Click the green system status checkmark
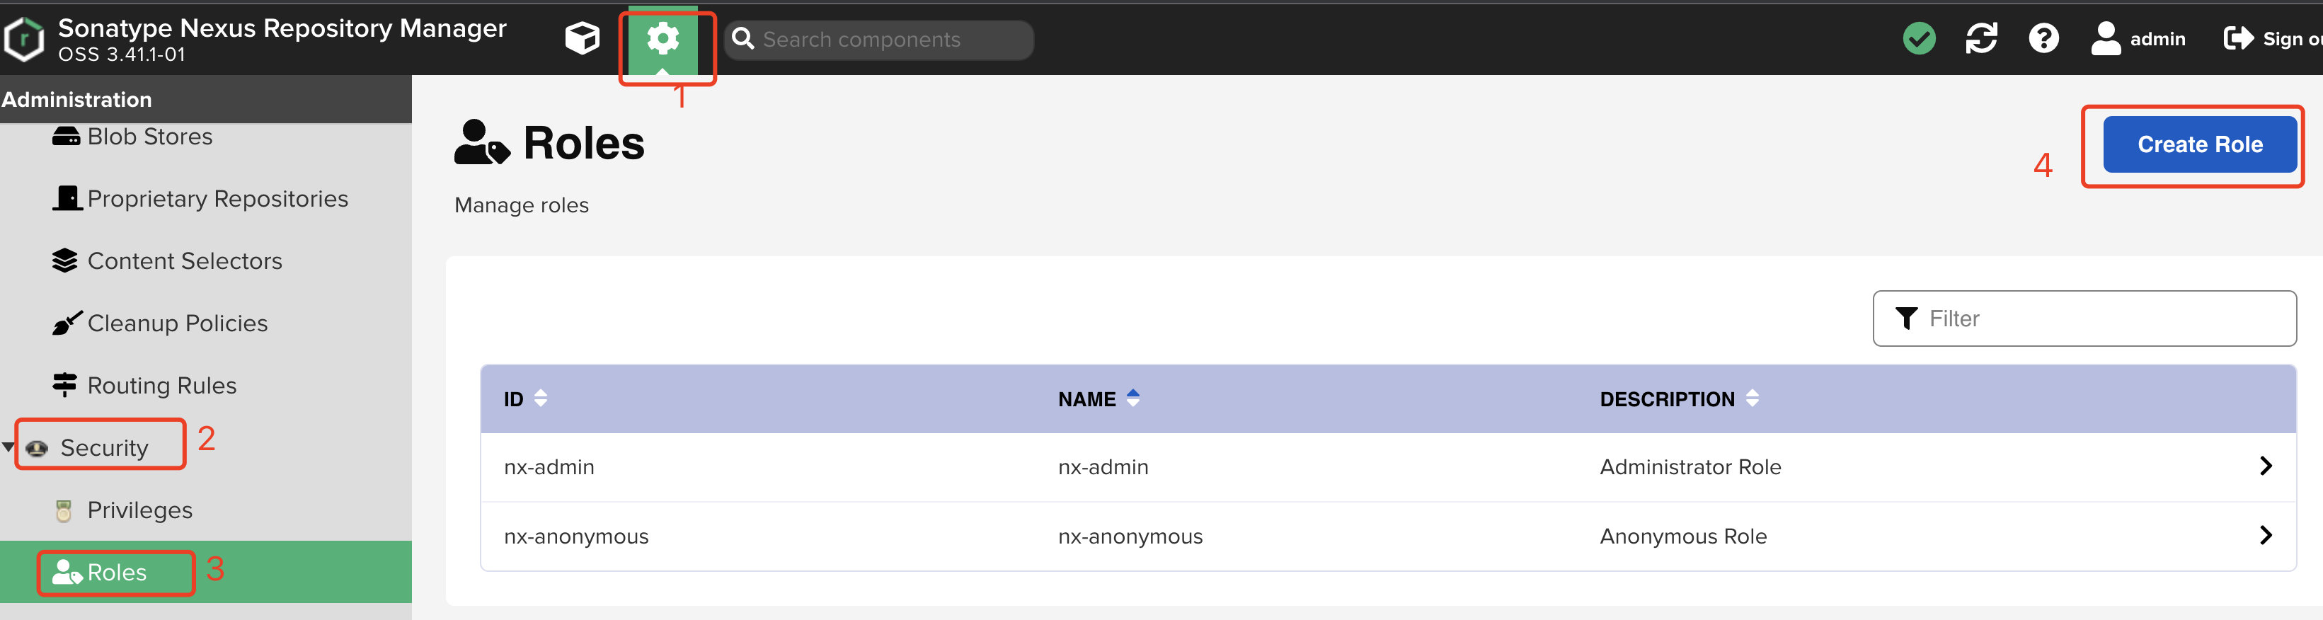 (1919, 39)
